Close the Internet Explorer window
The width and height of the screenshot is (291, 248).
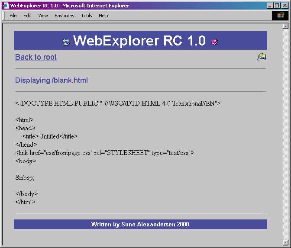click(285, 6)
